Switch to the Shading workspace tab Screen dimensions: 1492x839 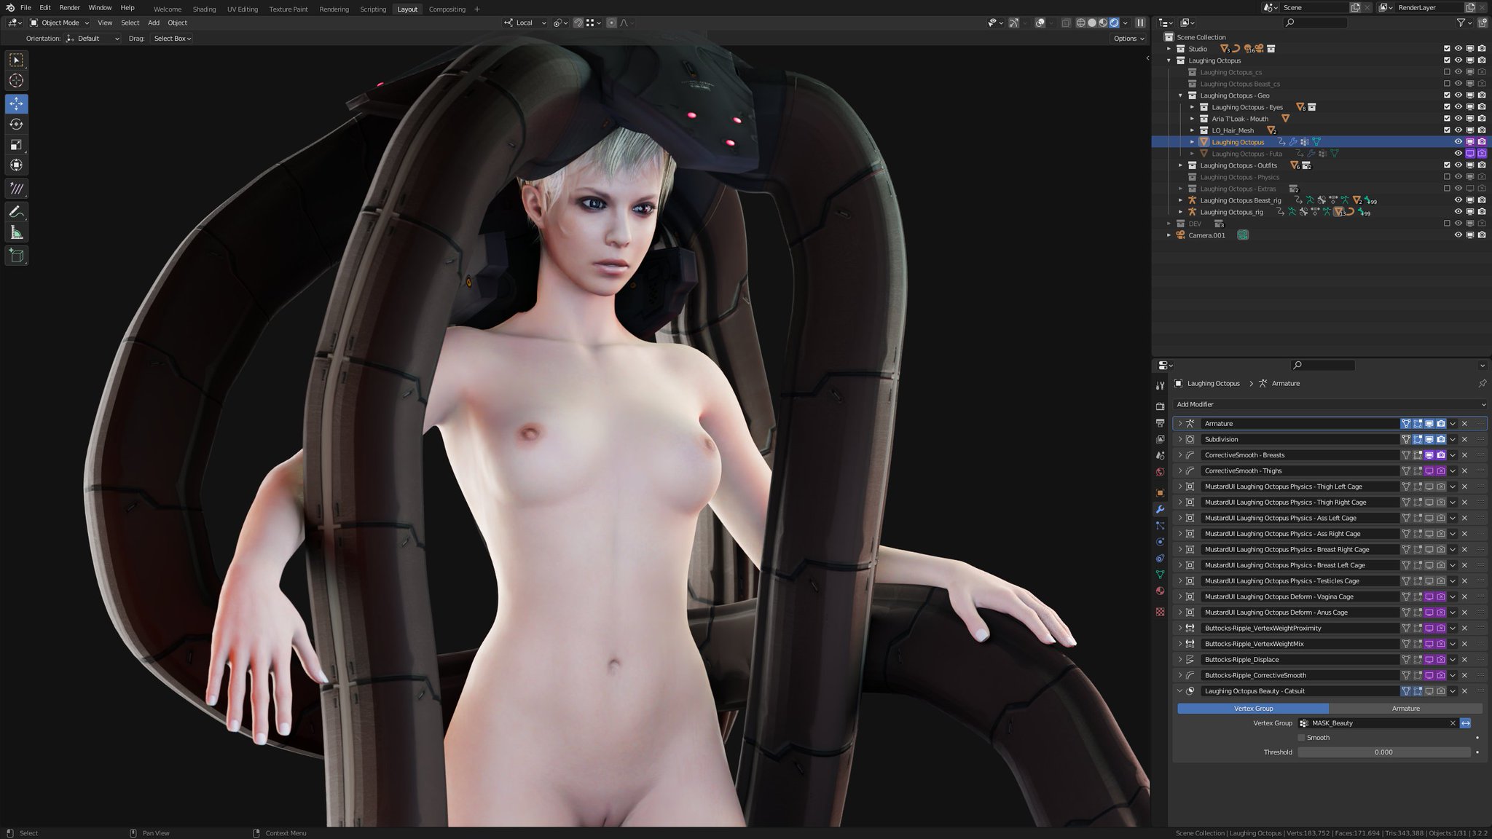point(204,9)
